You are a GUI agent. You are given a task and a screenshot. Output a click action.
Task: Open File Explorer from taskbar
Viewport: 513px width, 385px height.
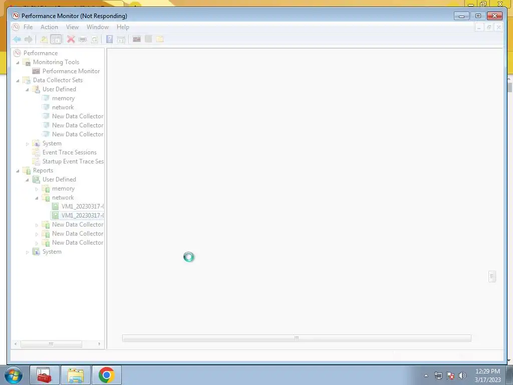76,375
